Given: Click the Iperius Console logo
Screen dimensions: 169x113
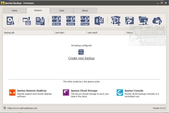Looking at the screenshot, I should coord(120,92).
